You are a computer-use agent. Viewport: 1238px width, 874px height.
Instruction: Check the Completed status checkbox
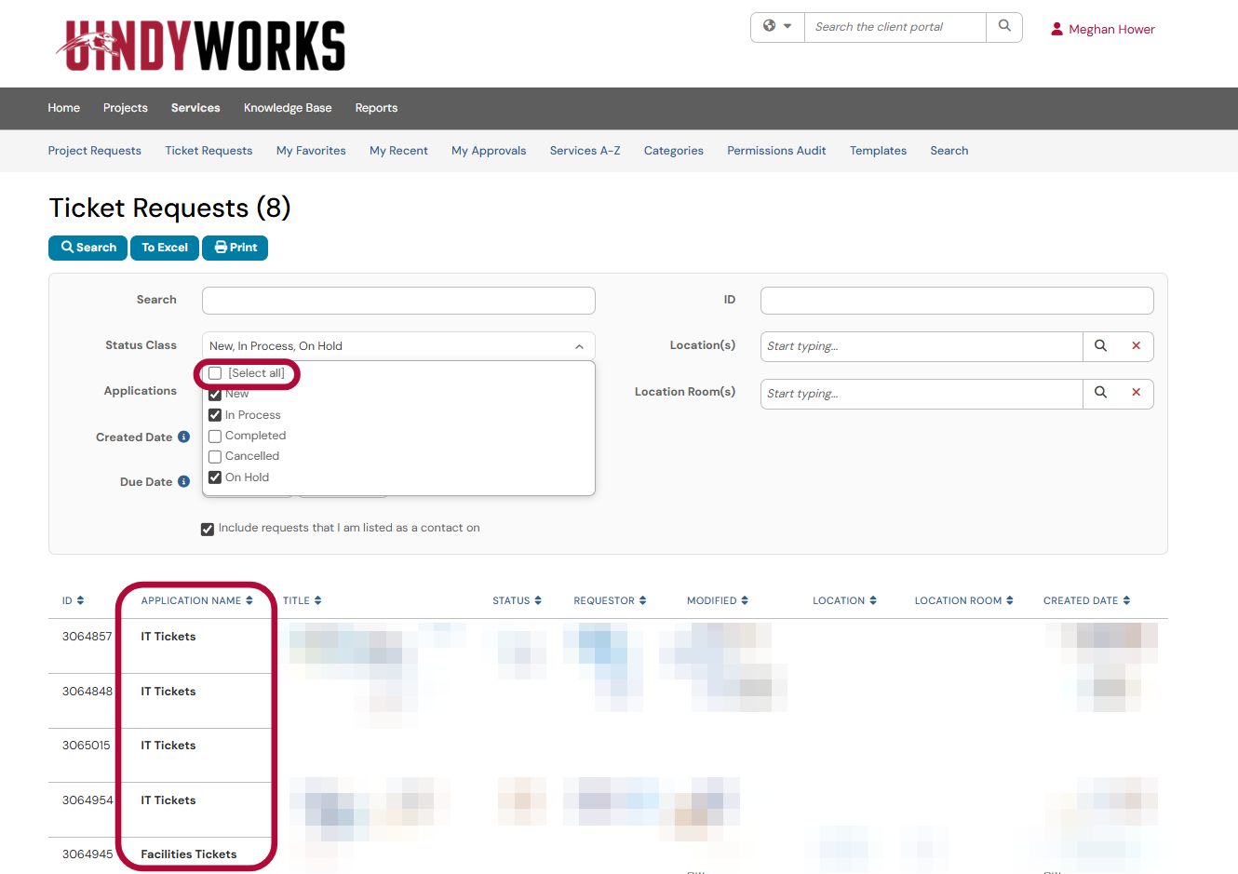(215, 436)
